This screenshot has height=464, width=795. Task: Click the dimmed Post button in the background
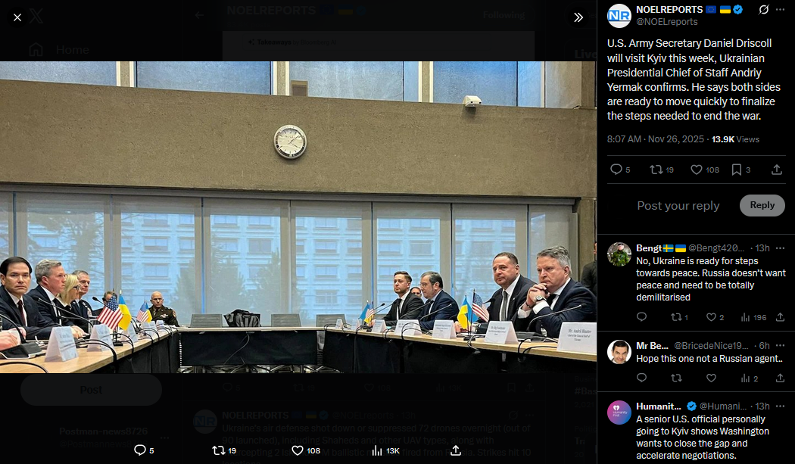tap(92, 390)
